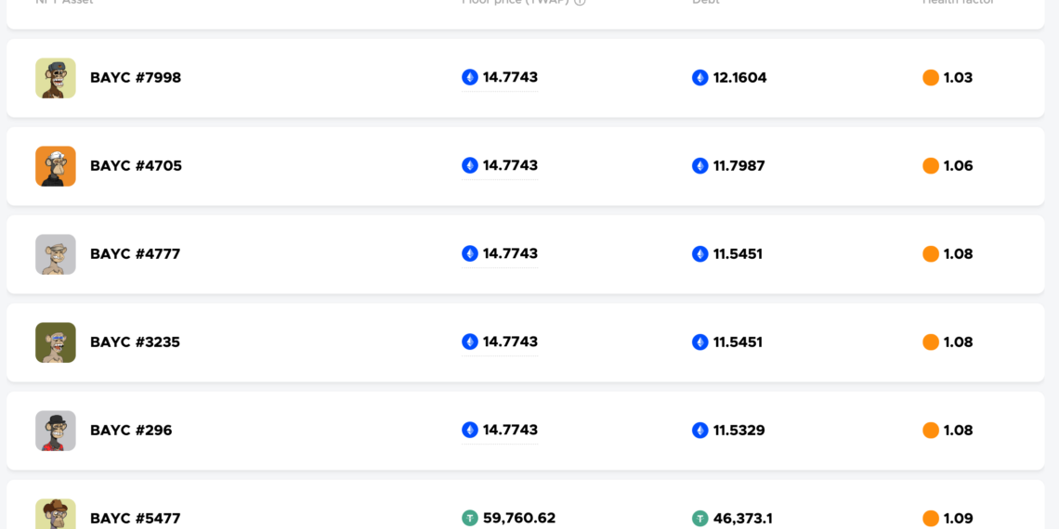The width and height of the screenshot is (1059, 529).
Task: Click the orange health dot next to 1.09
Action: pyautogui.click(x=931, y=518)
